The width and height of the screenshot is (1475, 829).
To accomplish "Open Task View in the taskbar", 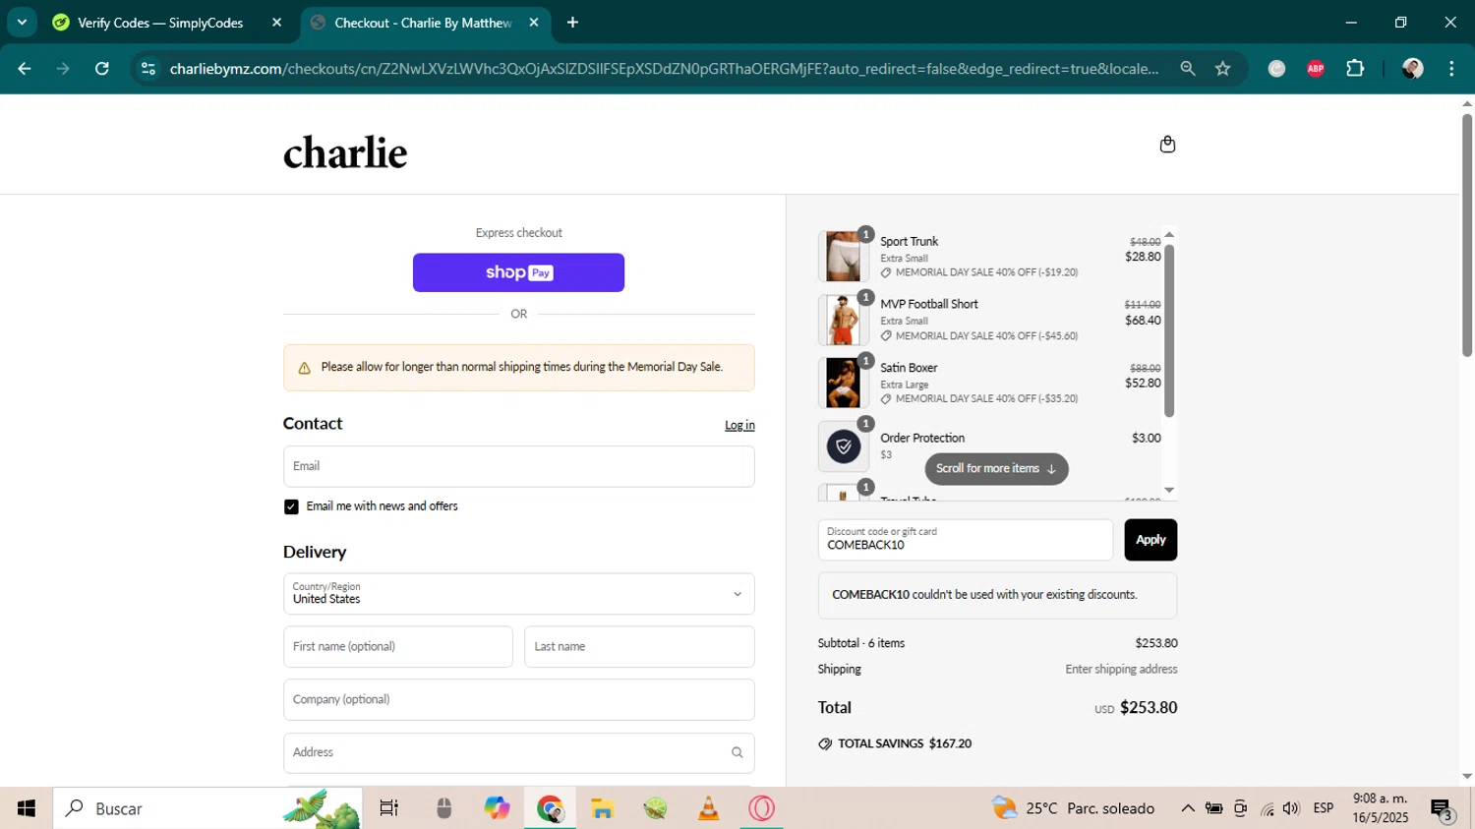I will pyautogui.click(x=389, y=808).
